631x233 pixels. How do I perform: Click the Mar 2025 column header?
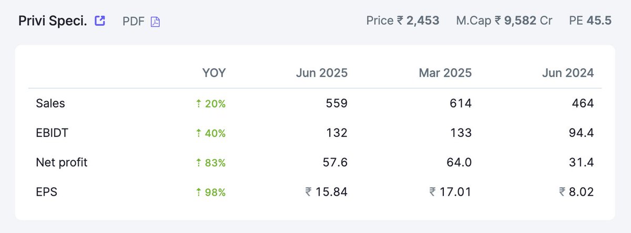445,73
